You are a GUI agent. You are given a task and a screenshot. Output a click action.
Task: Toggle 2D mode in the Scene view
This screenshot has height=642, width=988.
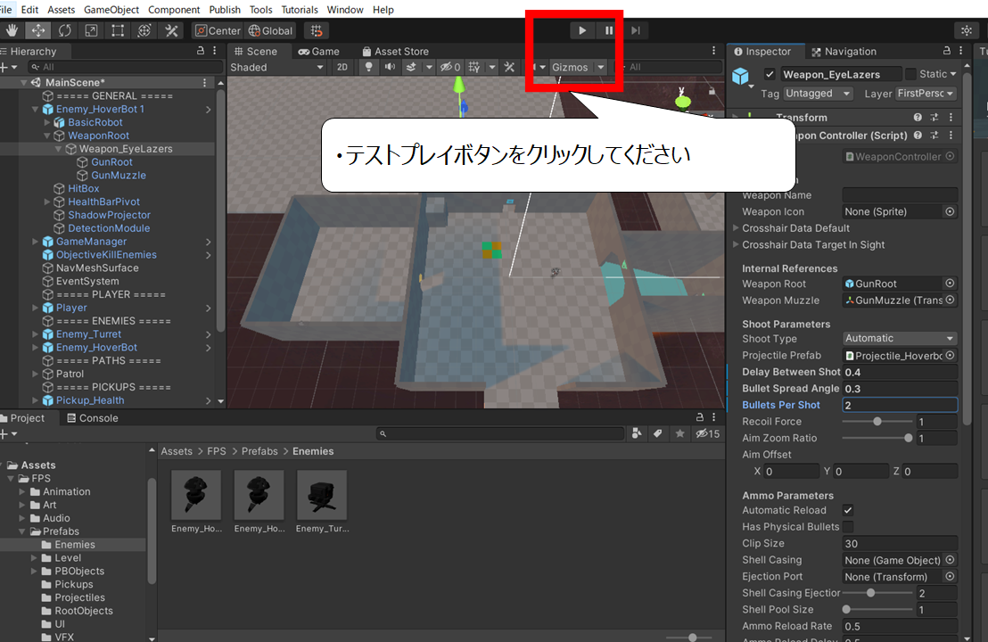tap(342, 67)
